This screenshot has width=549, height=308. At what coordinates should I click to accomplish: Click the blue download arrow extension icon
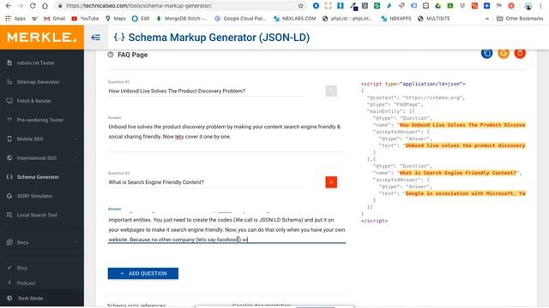click(x=341, y=6)
